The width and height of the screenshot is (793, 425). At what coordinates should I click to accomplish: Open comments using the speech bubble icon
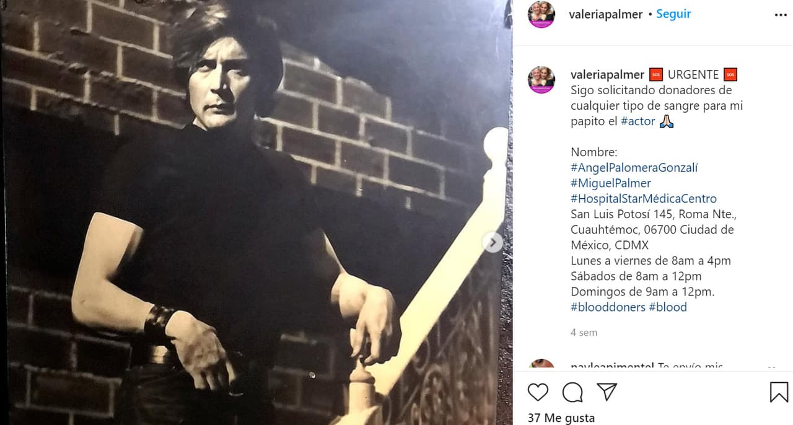(573, 392)
